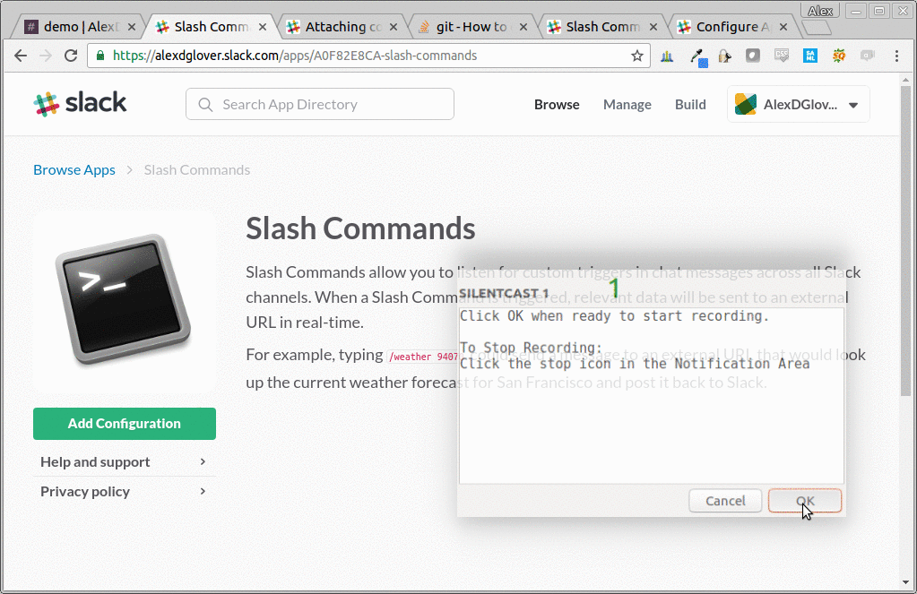
Task: Open the Chrome three-dot menu
Action: 896,56
